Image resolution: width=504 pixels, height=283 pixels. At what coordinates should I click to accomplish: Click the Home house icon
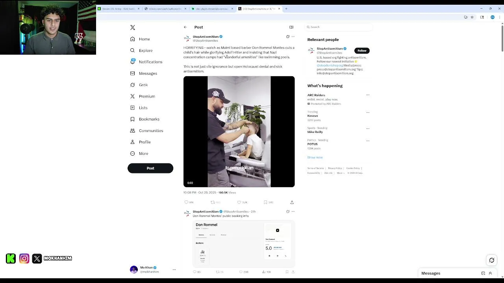point(133,39)
